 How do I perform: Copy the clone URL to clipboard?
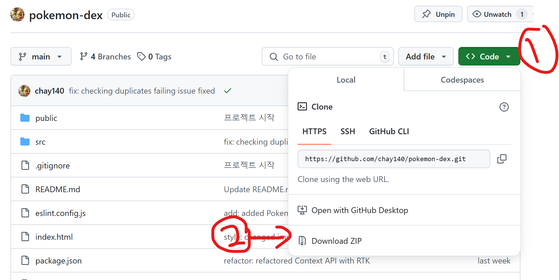502,159
